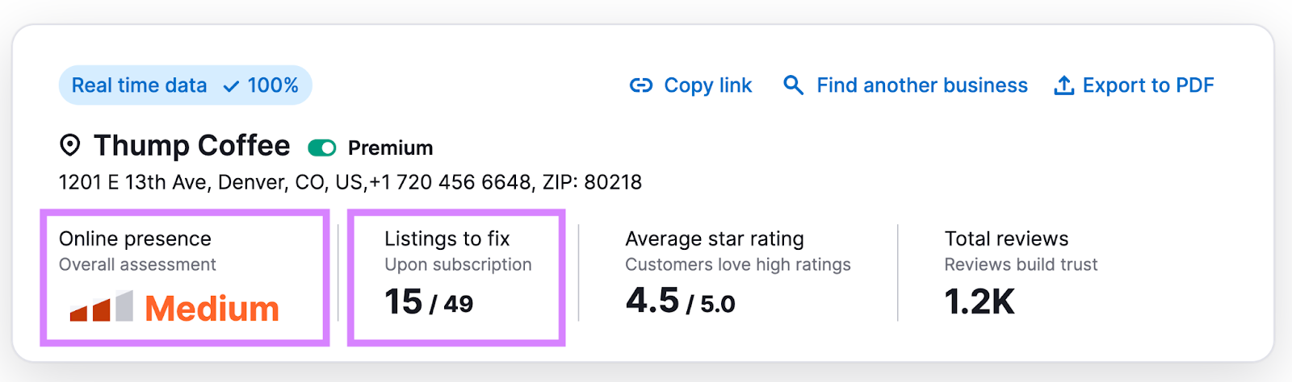Screen dimensions: 1292x382
Task: Click the Copy link text
Action: tap(707, 85)
